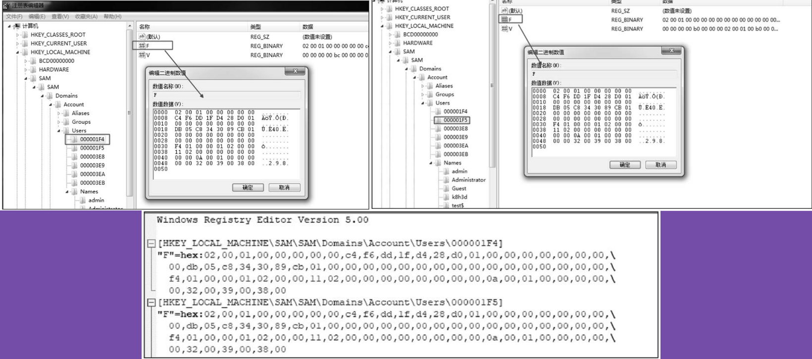This screenshot has height=359, width=812.
Task: Expand HKEY_CURRENT_USER in the left tree
Action: (17, 44)
